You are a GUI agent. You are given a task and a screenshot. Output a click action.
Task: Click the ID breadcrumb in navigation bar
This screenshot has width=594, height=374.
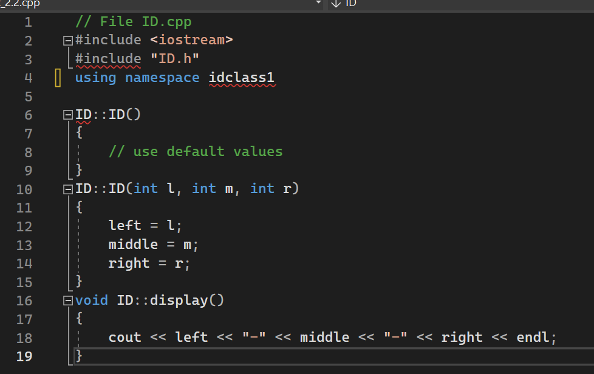tap(350, 4)
